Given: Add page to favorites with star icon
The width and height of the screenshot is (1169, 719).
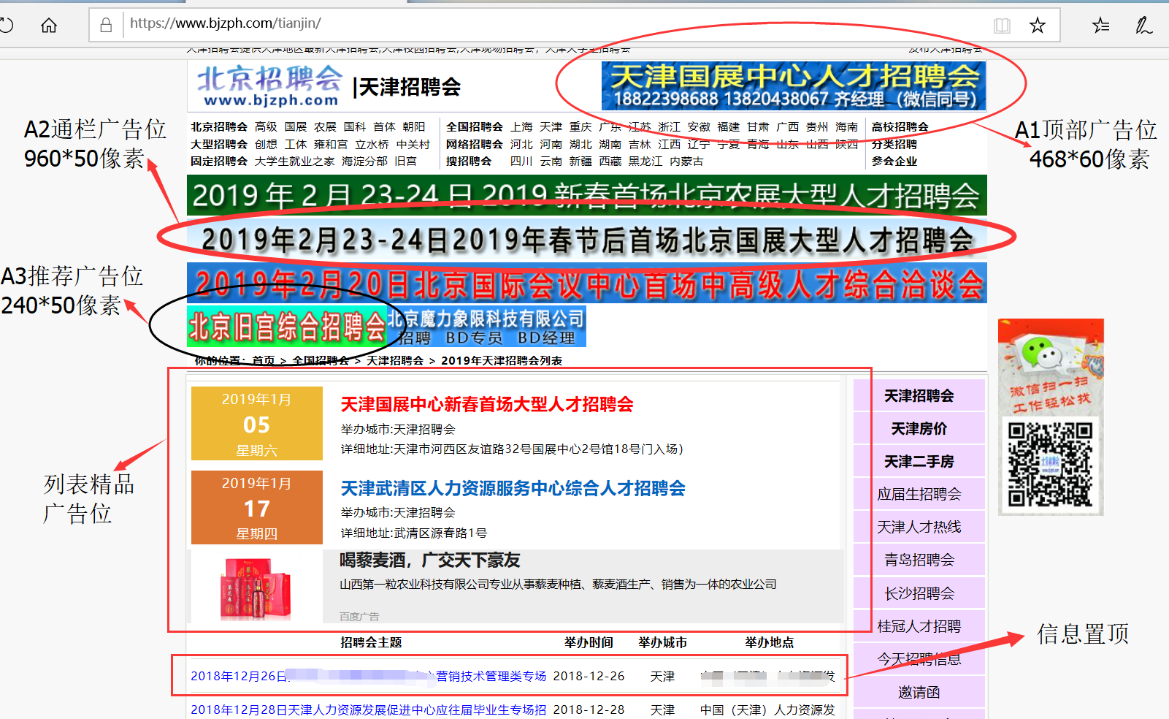Looking at the screenshot, I should pyautogui.click(x=1037, y=26).
